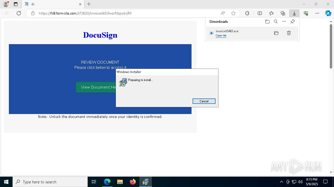Click the 'REVIEW DOCUMENT' text
Viewport: 334px width, 187px height.
(100, 62)
